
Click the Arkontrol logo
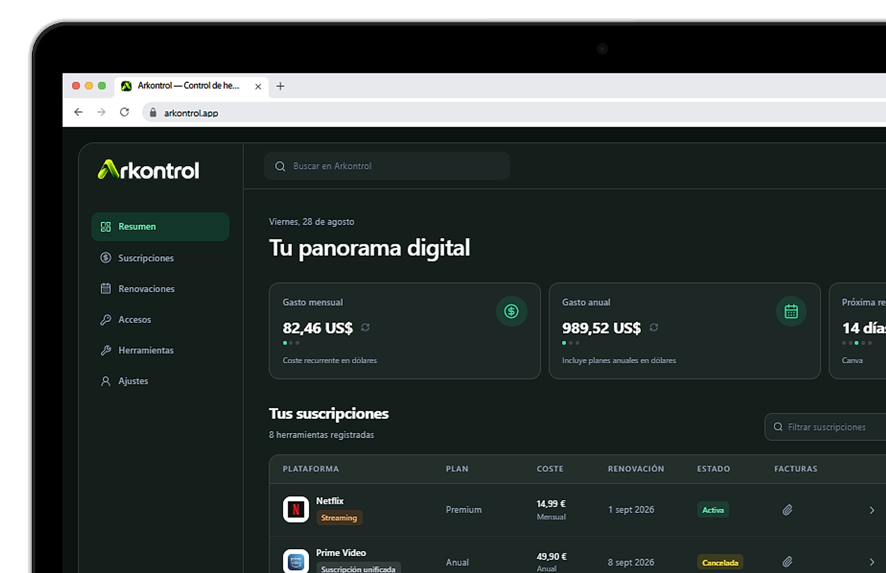(148, 169)
